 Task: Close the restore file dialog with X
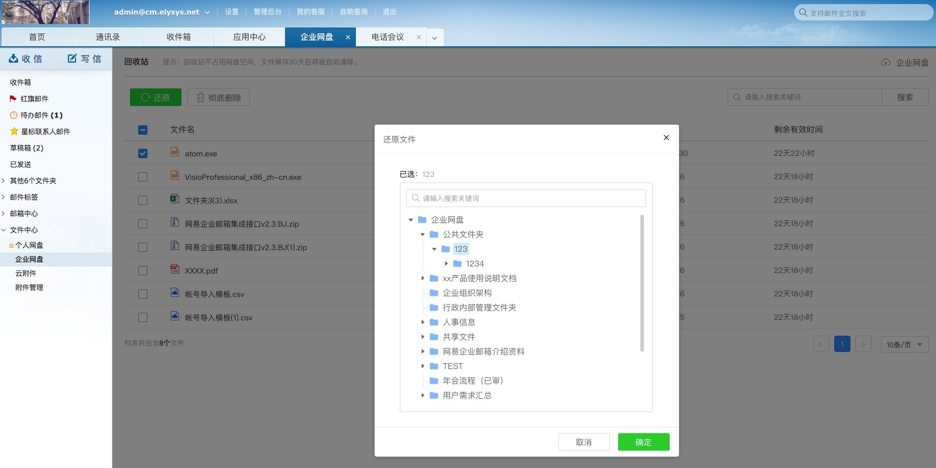tap(666, 138)
